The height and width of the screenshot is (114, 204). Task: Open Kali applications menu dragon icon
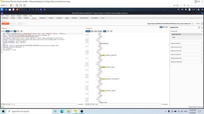[x=2, y=9]
